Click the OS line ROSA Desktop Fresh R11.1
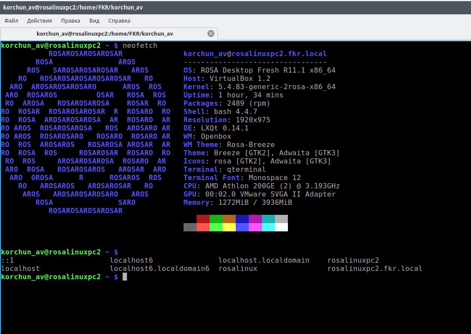 point(260,70)
